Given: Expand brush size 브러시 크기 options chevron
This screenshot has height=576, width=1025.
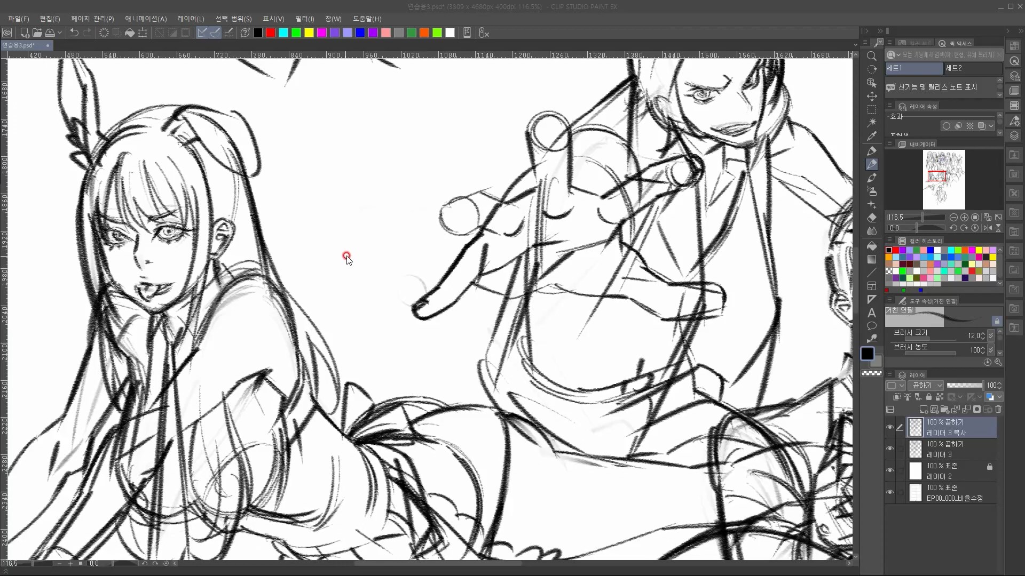Looking at the screenshot, I should (991, 335).
